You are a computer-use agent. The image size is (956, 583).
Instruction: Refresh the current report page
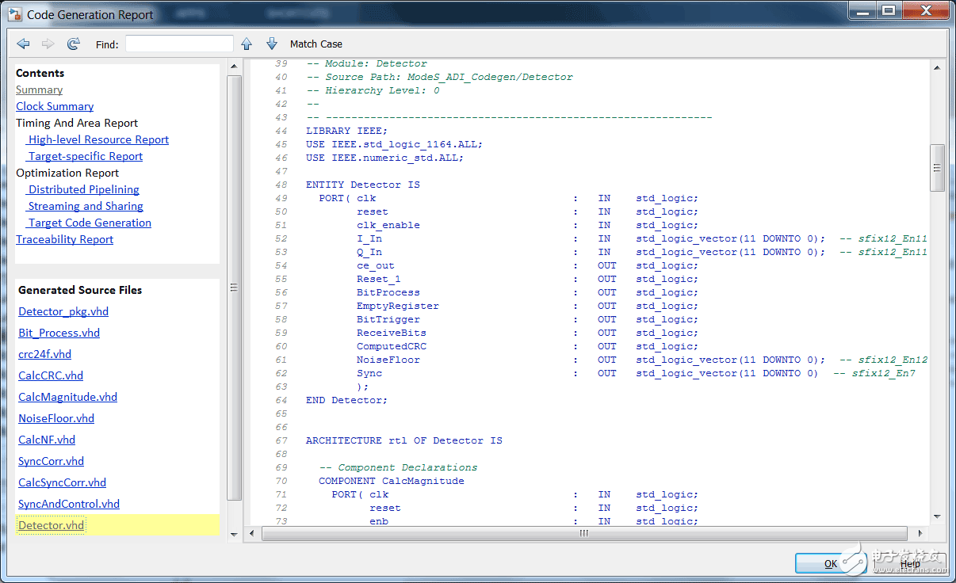pos(73,44)
